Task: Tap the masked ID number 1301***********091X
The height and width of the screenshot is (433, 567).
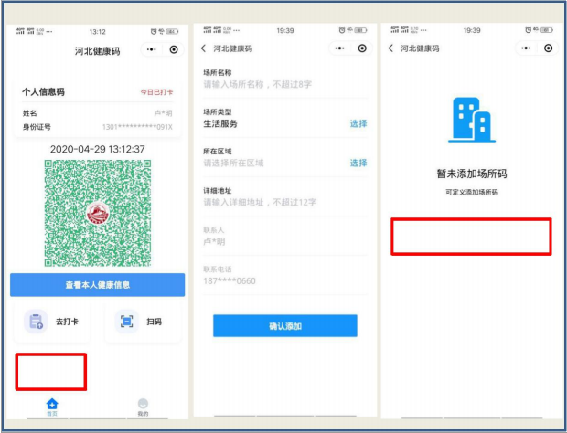Action: tap(137, 127)
